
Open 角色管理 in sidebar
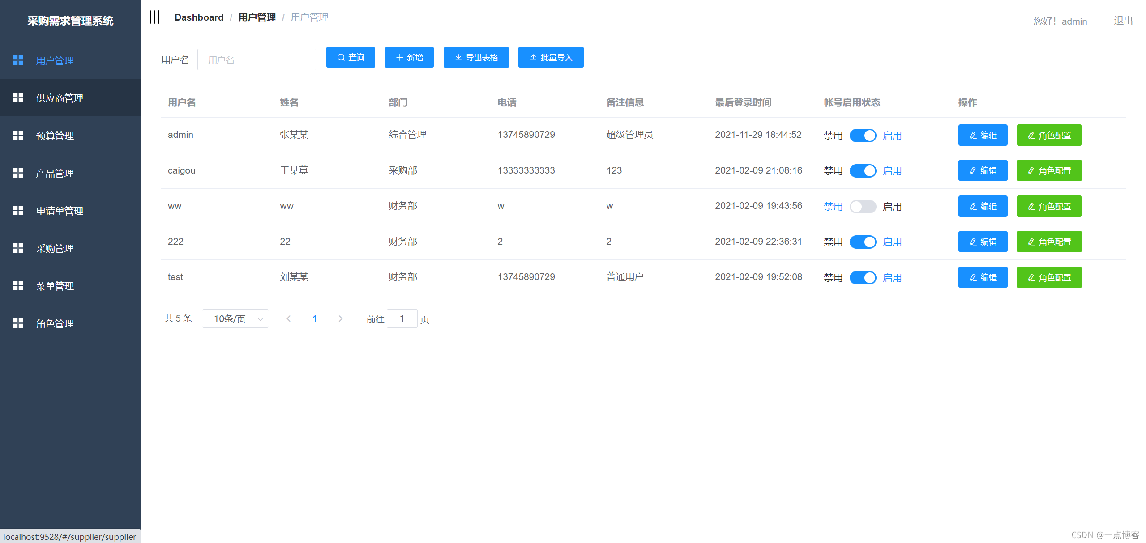(70, 323)
